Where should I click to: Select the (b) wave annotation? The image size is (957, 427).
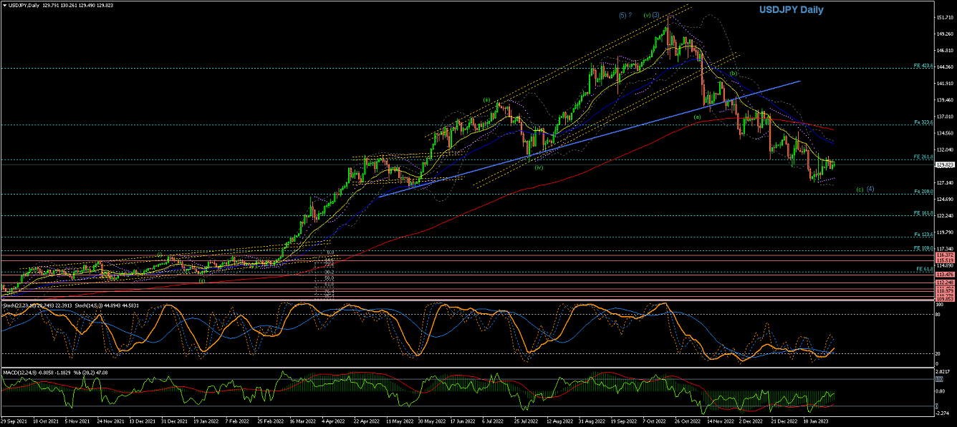734,74
